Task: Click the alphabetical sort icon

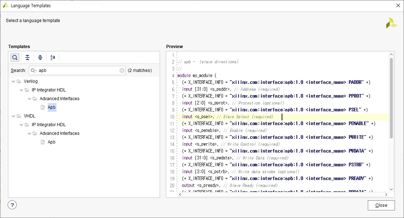Action: [53, 57]
